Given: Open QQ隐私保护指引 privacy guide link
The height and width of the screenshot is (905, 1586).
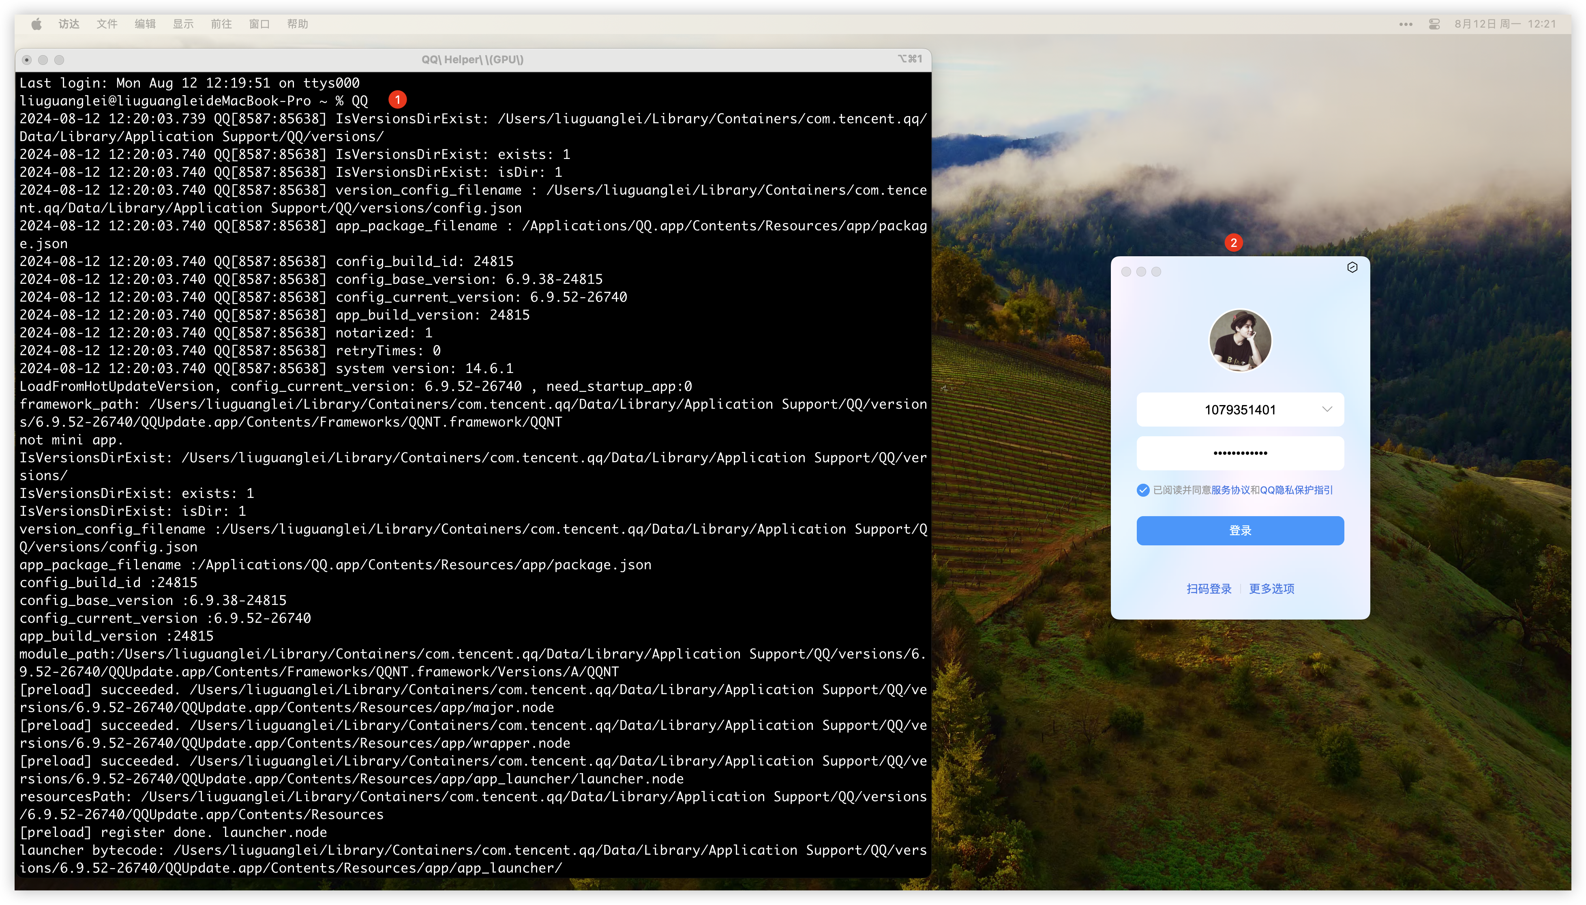Looking at the screenshot, I should [1297, 490].
